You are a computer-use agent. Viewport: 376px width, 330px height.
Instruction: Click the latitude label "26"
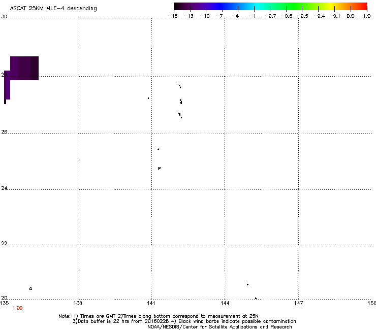coord(4,132)
